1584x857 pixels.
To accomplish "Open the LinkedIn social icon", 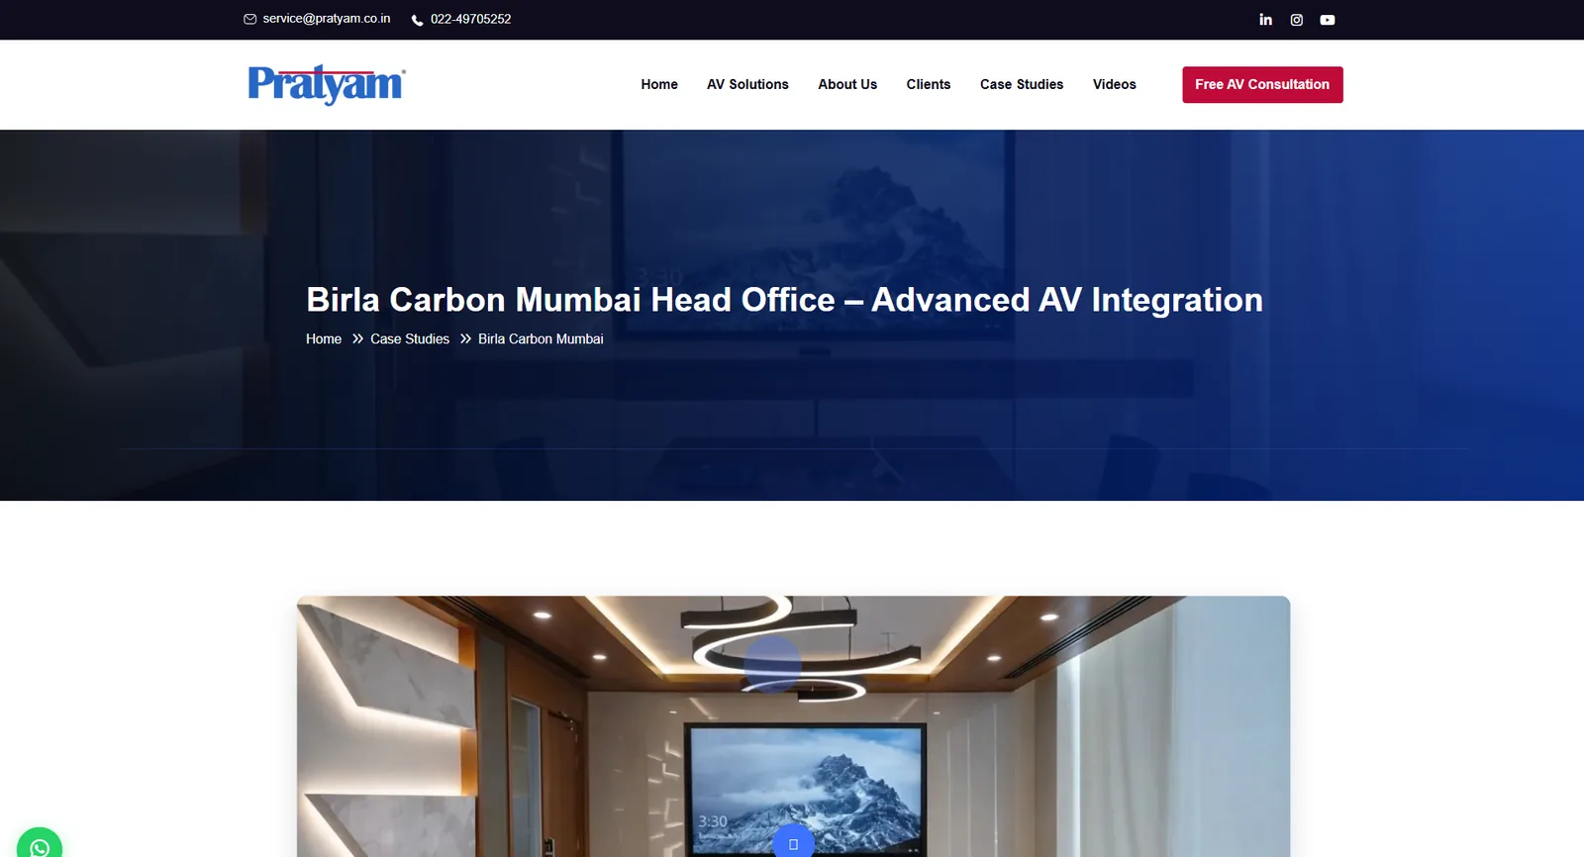I will (1265, 20).
